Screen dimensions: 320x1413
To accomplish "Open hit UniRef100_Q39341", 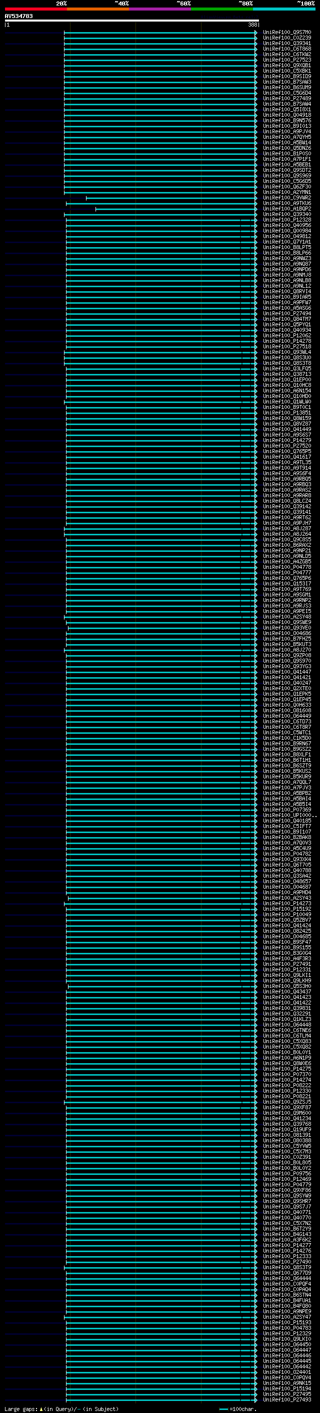I will 287,43.
